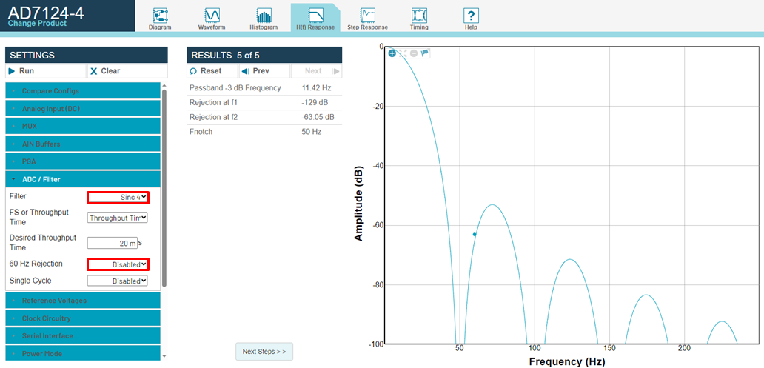Viewport: 764px width, 368px height.
Task: Click the Desired Throughput Time field
Action: pyautogui.click(x=111, y=243)
